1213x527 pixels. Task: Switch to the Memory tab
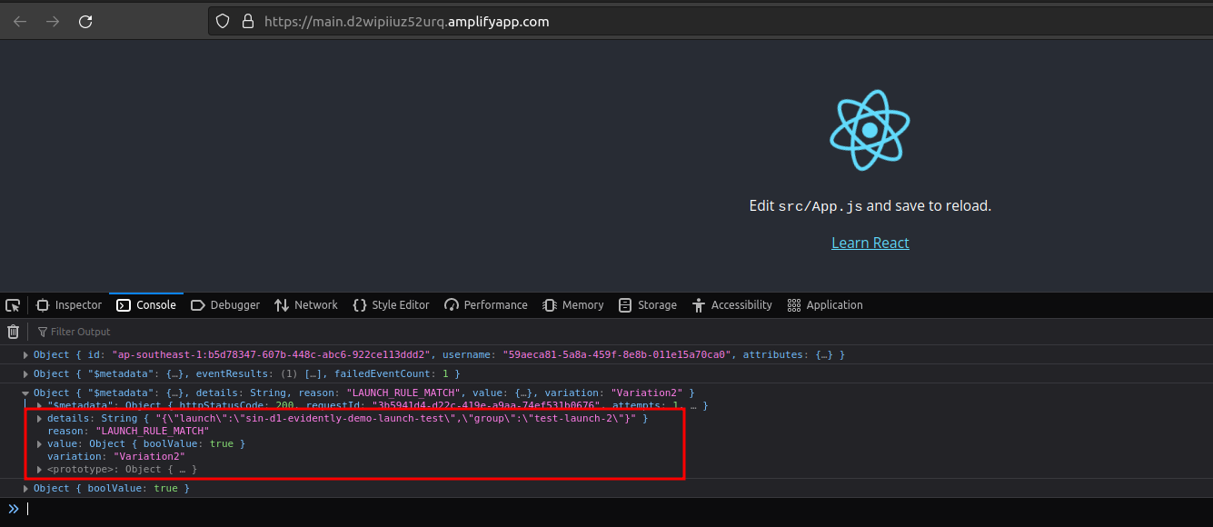(573, 305)
